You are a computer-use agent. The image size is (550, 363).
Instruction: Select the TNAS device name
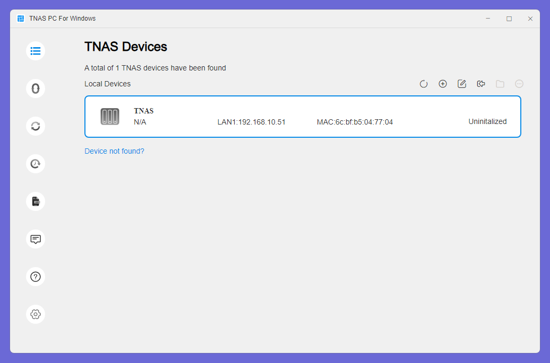[x=143, y=111]
